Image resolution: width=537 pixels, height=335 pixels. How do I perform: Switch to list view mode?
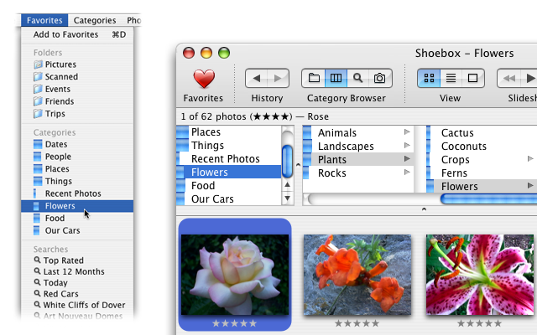(451, 79)
